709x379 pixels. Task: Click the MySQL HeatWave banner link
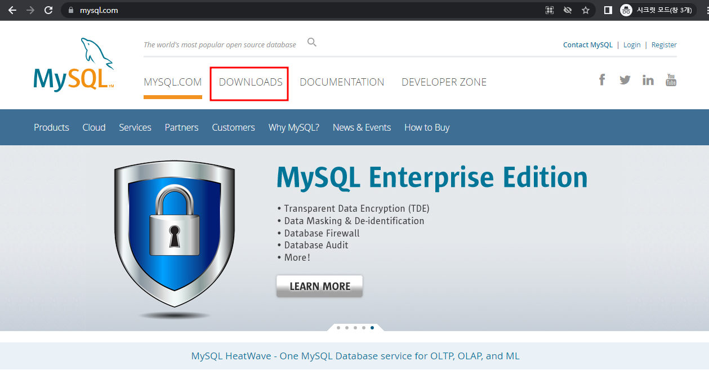(x=355, y=356)
